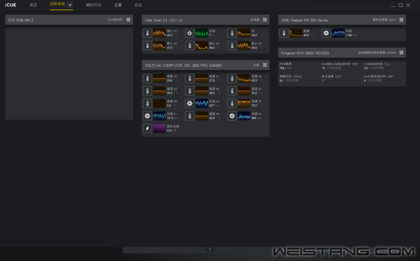The height and width of the screenshot is (261, 420).
Task: Select the 温度 #3 thermometer icon
Action: click(147, 91)
